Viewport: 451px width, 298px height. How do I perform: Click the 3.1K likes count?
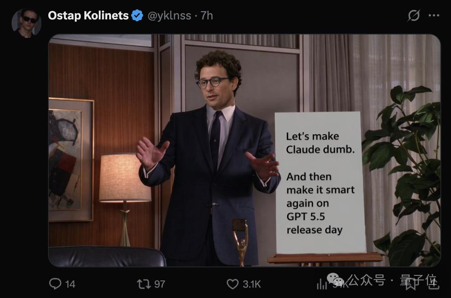252,284
